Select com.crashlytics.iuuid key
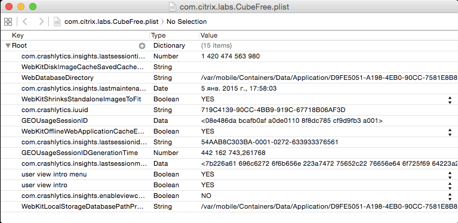Screen dimensions: 458x223 click(x=54, y=110)
